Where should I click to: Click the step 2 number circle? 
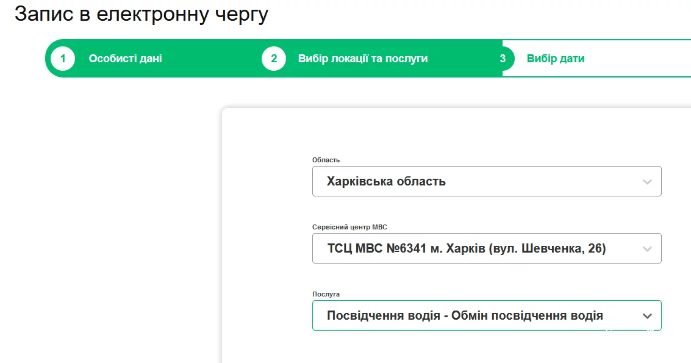click(x=274, y=59)
